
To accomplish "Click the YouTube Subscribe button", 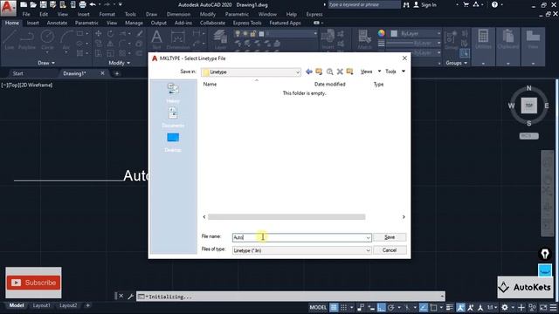I will click(x=33, y=283).
